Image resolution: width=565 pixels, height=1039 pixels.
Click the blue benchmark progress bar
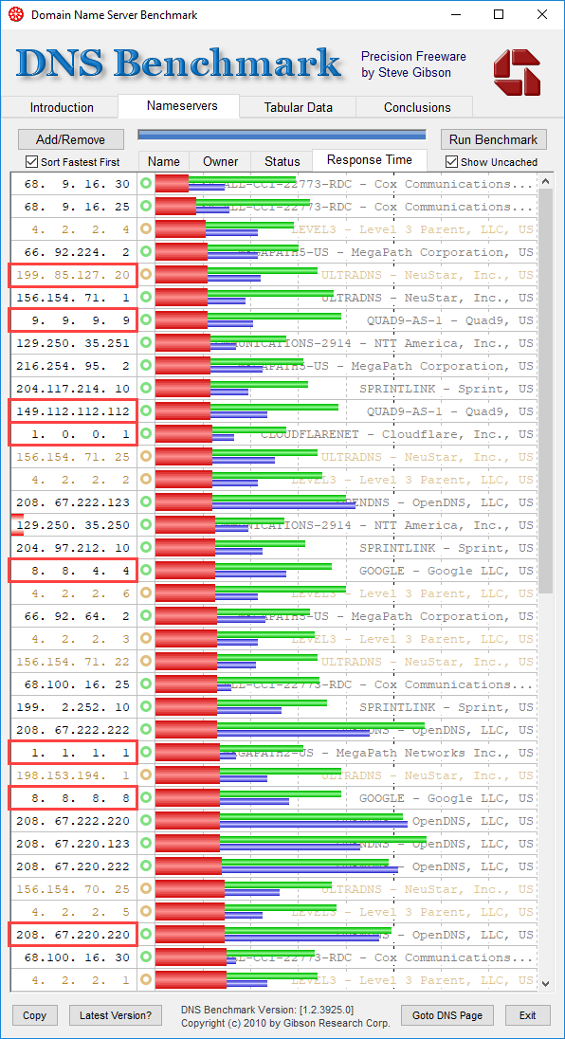pyautogui.click(x=282, y=136)
